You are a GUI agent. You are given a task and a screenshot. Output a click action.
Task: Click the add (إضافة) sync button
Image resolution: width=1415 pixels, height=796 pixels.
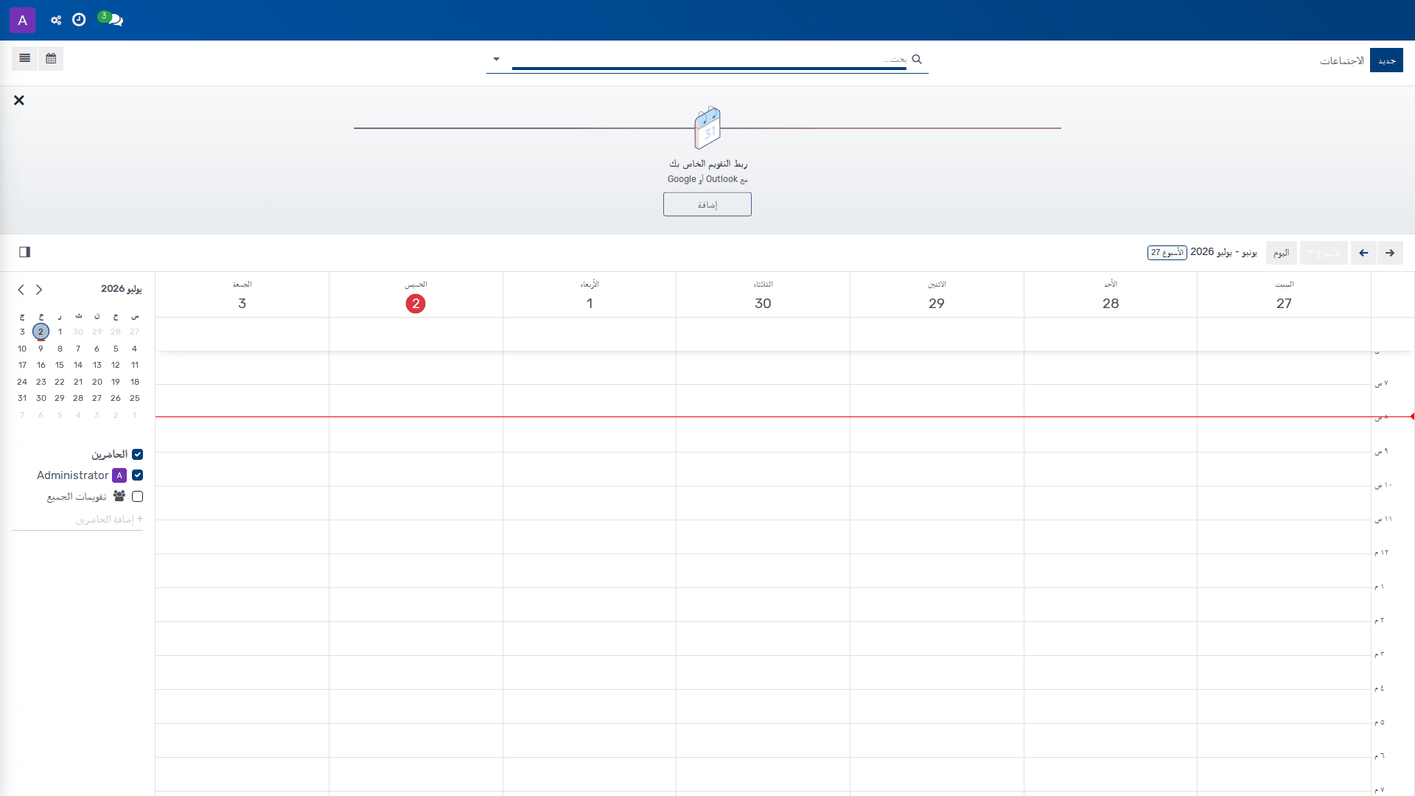tap(707, 204)
